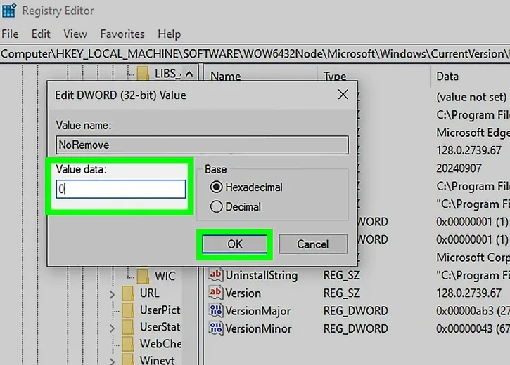Select the VersionMajor DWORD value icon

tap(216, 311)
